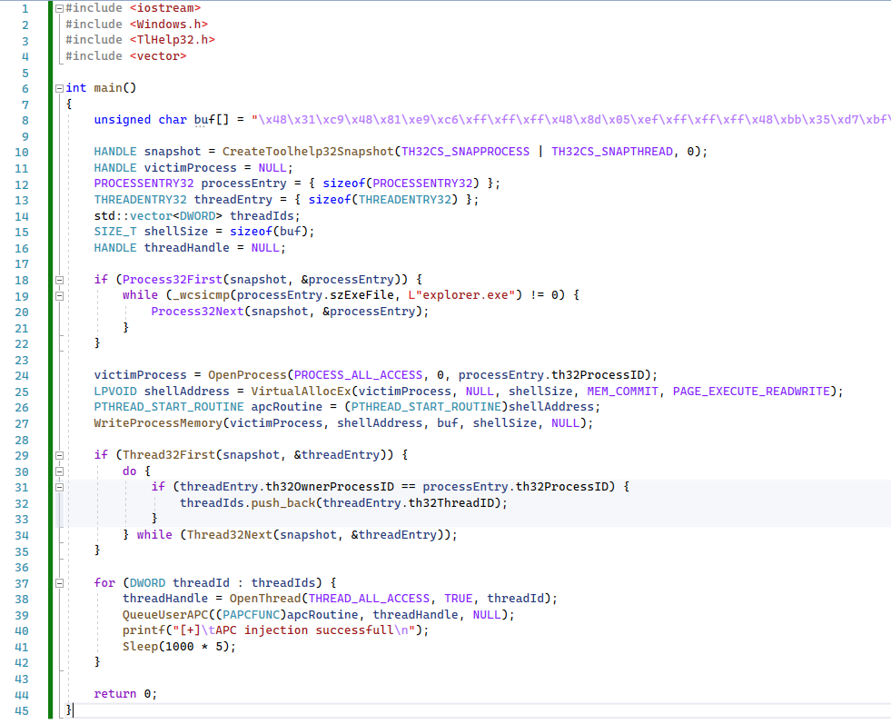Click threadHandle declaration on line 16
This screenshot has width=891, height=724.
187,248
